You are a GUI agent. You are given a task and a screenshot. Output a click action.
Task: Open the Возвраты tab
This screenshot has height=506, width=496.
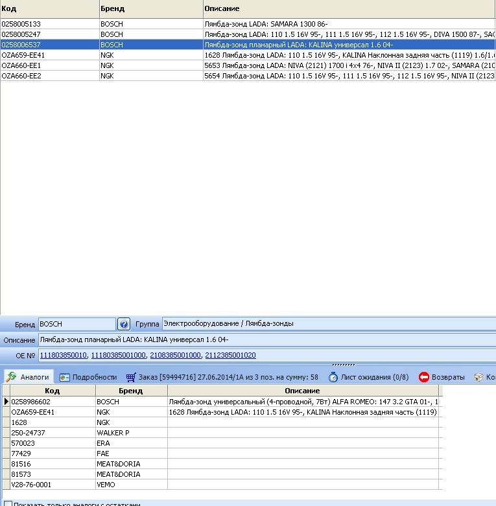click(442, 377)
